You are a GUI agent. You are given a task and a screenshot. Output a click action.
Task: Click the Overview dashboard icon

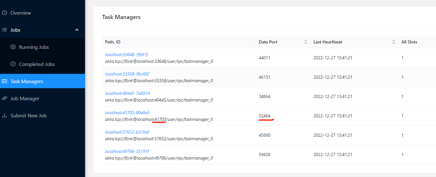(4, 13)
